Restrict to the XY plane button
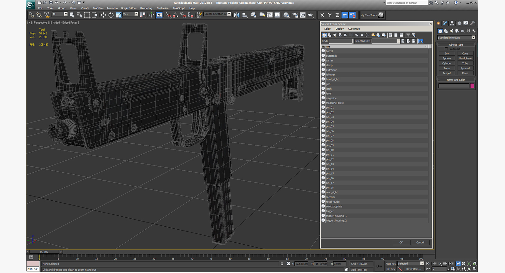Viewport: 505px width, 273px height. [x=345, y=15]
